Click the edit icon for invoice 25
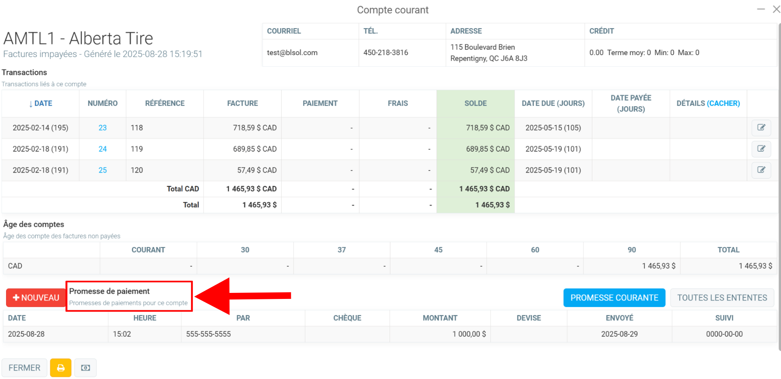This screenshot has height=379, width=781. tap(761, 170)
